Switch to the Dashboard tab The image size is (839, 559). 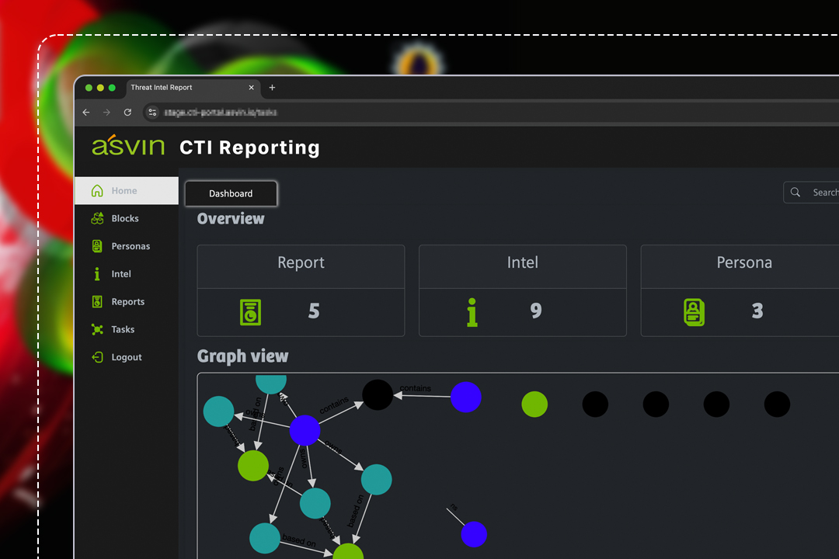[x=231, y=193]
